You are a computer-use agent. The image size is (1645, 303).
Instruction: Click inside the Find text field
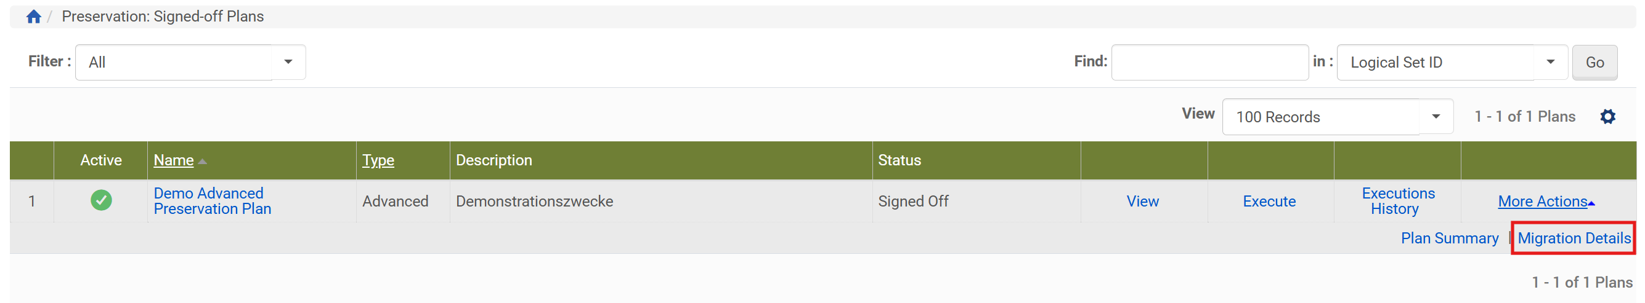(x=1209, y=63)
